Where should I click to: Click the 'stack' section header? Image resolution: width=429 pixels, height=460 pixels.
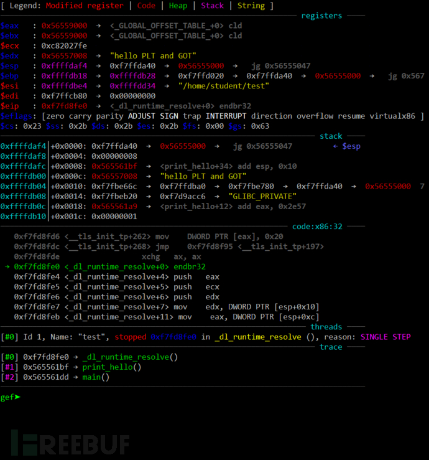[331, 136]
